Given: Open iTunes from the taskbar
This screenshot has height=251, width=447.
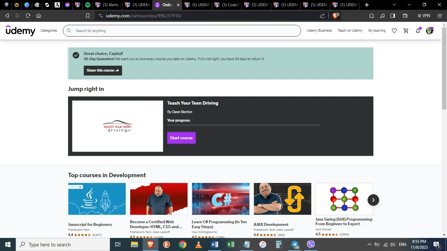Looking at the screenshot, I should point(263,244).
